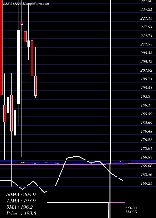
Task: Pick the 205.12 price label
Action: 146,62
